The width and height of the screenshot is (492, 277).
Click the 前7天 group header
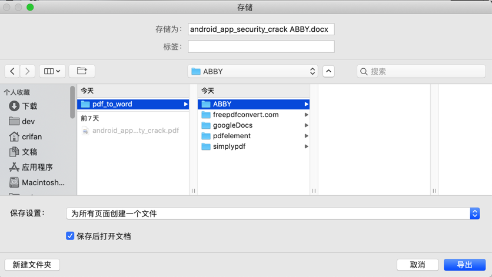click(90, 118)
